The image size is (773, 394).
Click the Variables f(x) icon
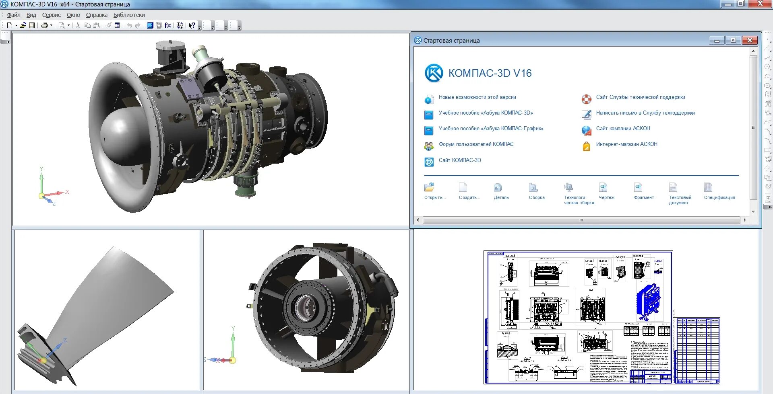click(x=168, y=25)
